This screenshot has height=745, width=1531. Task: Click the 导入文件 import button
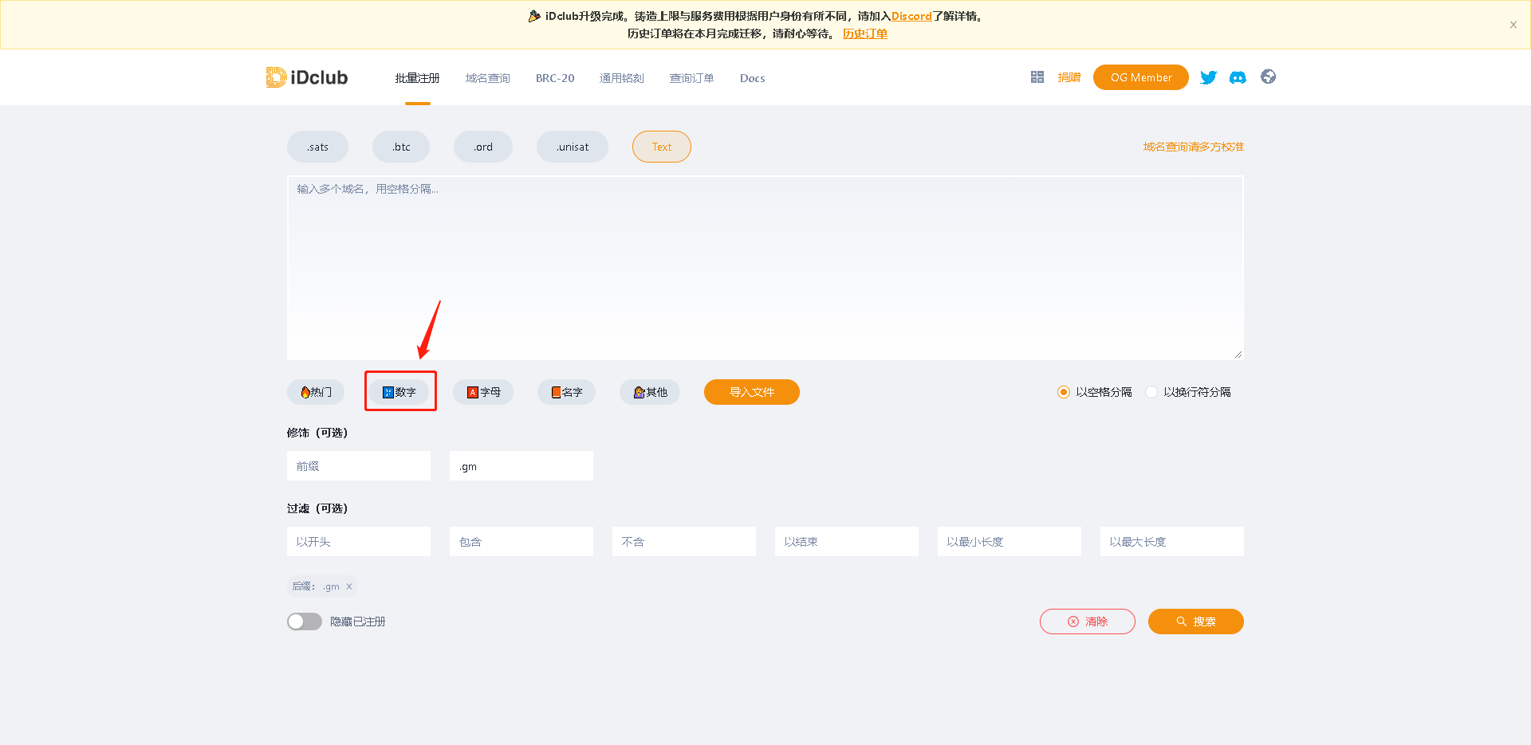[751, 392]
